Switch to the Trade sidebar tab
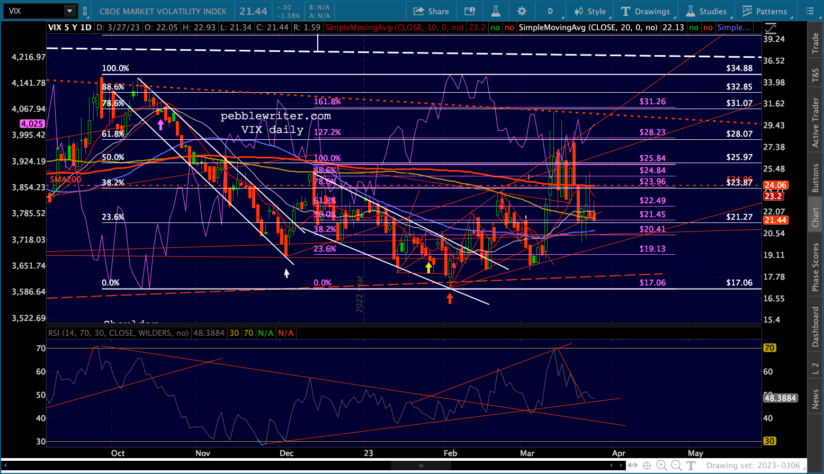 click(x=816, y=43)
